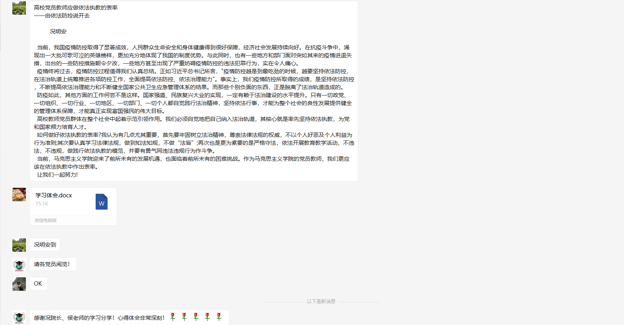Click the 微信电脑版 label under the file
Screen dimensions: 624x325
coord(46,220)
